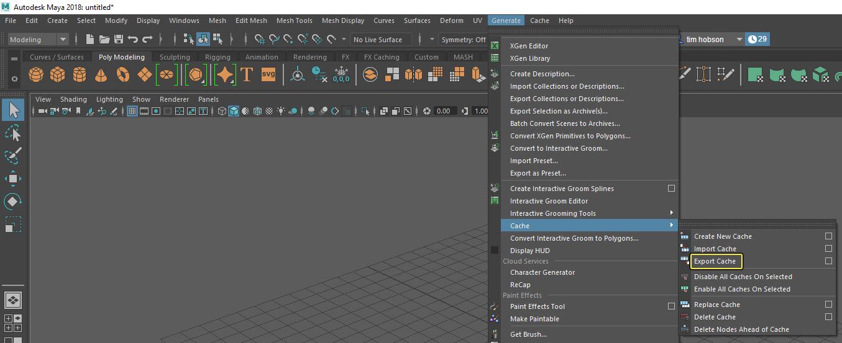Click the polygon cube shelf icon
Image resolution: width=842 pixels, height=343 pixels.
(58, 75)
